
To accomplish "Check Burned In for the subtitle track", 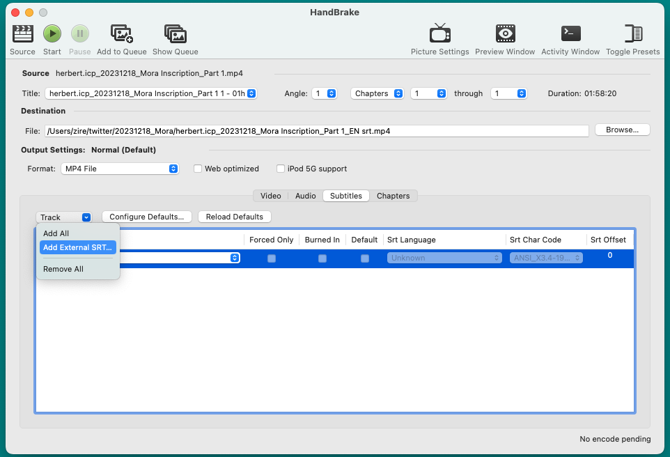I will (x=322, y=258).
